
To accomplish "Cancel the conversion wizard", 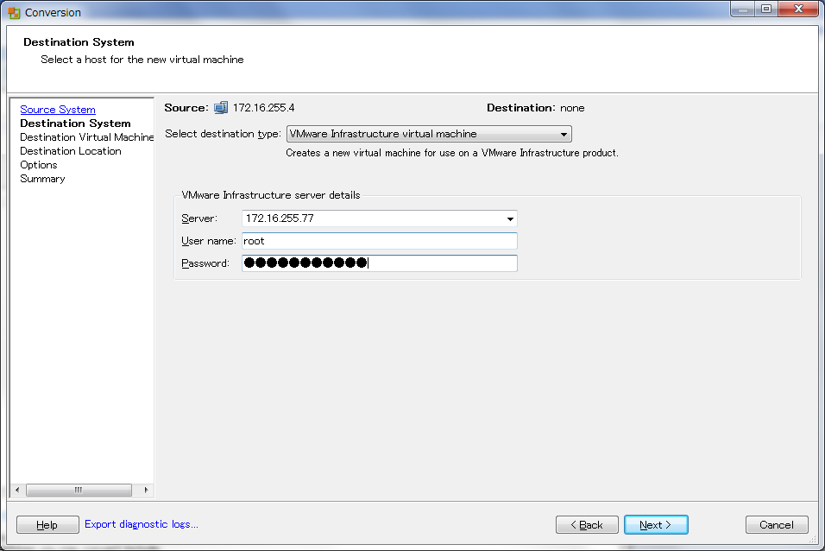I will 777,525.
